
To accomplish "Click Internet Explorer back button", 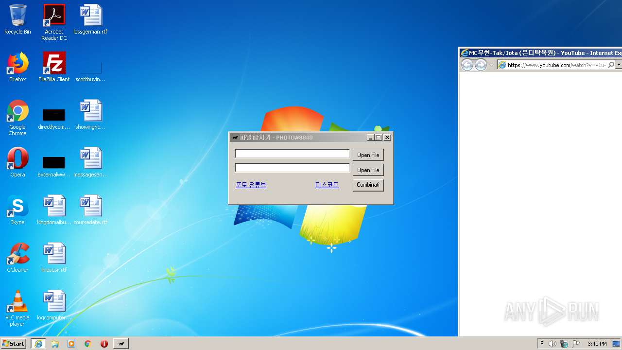I will coord(467,65).
